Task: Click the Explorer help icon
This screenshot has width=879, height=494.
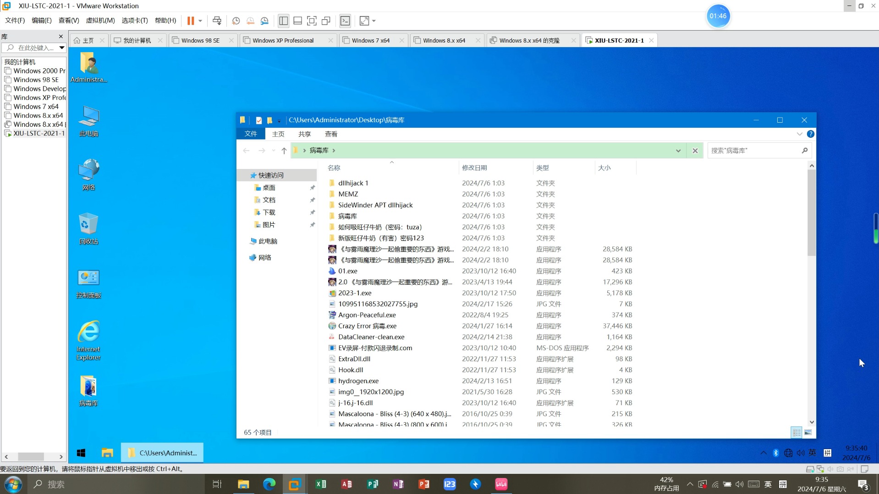Action: tap(810, 134)
